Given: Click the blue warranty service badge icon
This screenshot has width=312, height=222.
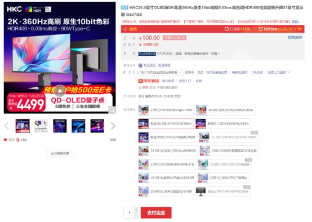Looking at the screenshot, I should (x=140, y=65).
